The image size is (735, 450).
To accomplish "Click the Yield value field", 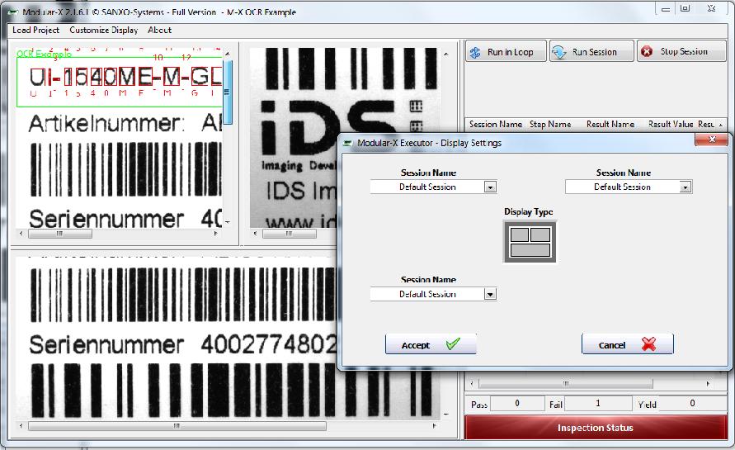I will (x=692, y=404).
